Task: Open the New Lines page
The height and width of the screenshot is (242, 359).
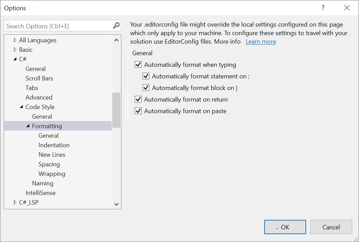Action: 52,155
